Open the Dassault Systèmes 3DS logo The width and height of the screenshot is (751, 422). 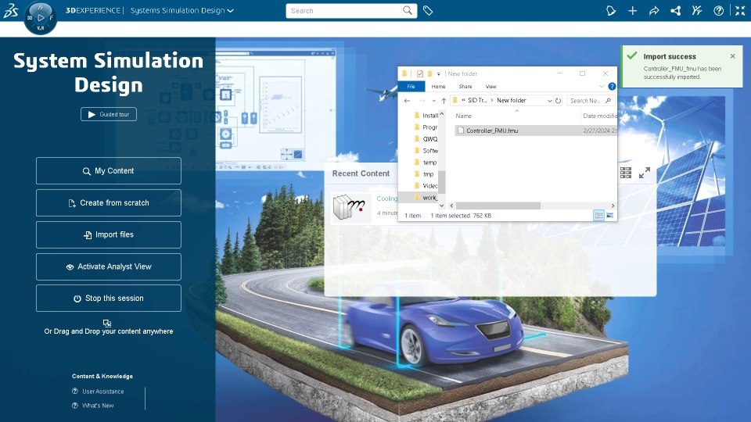pos(10,10)
